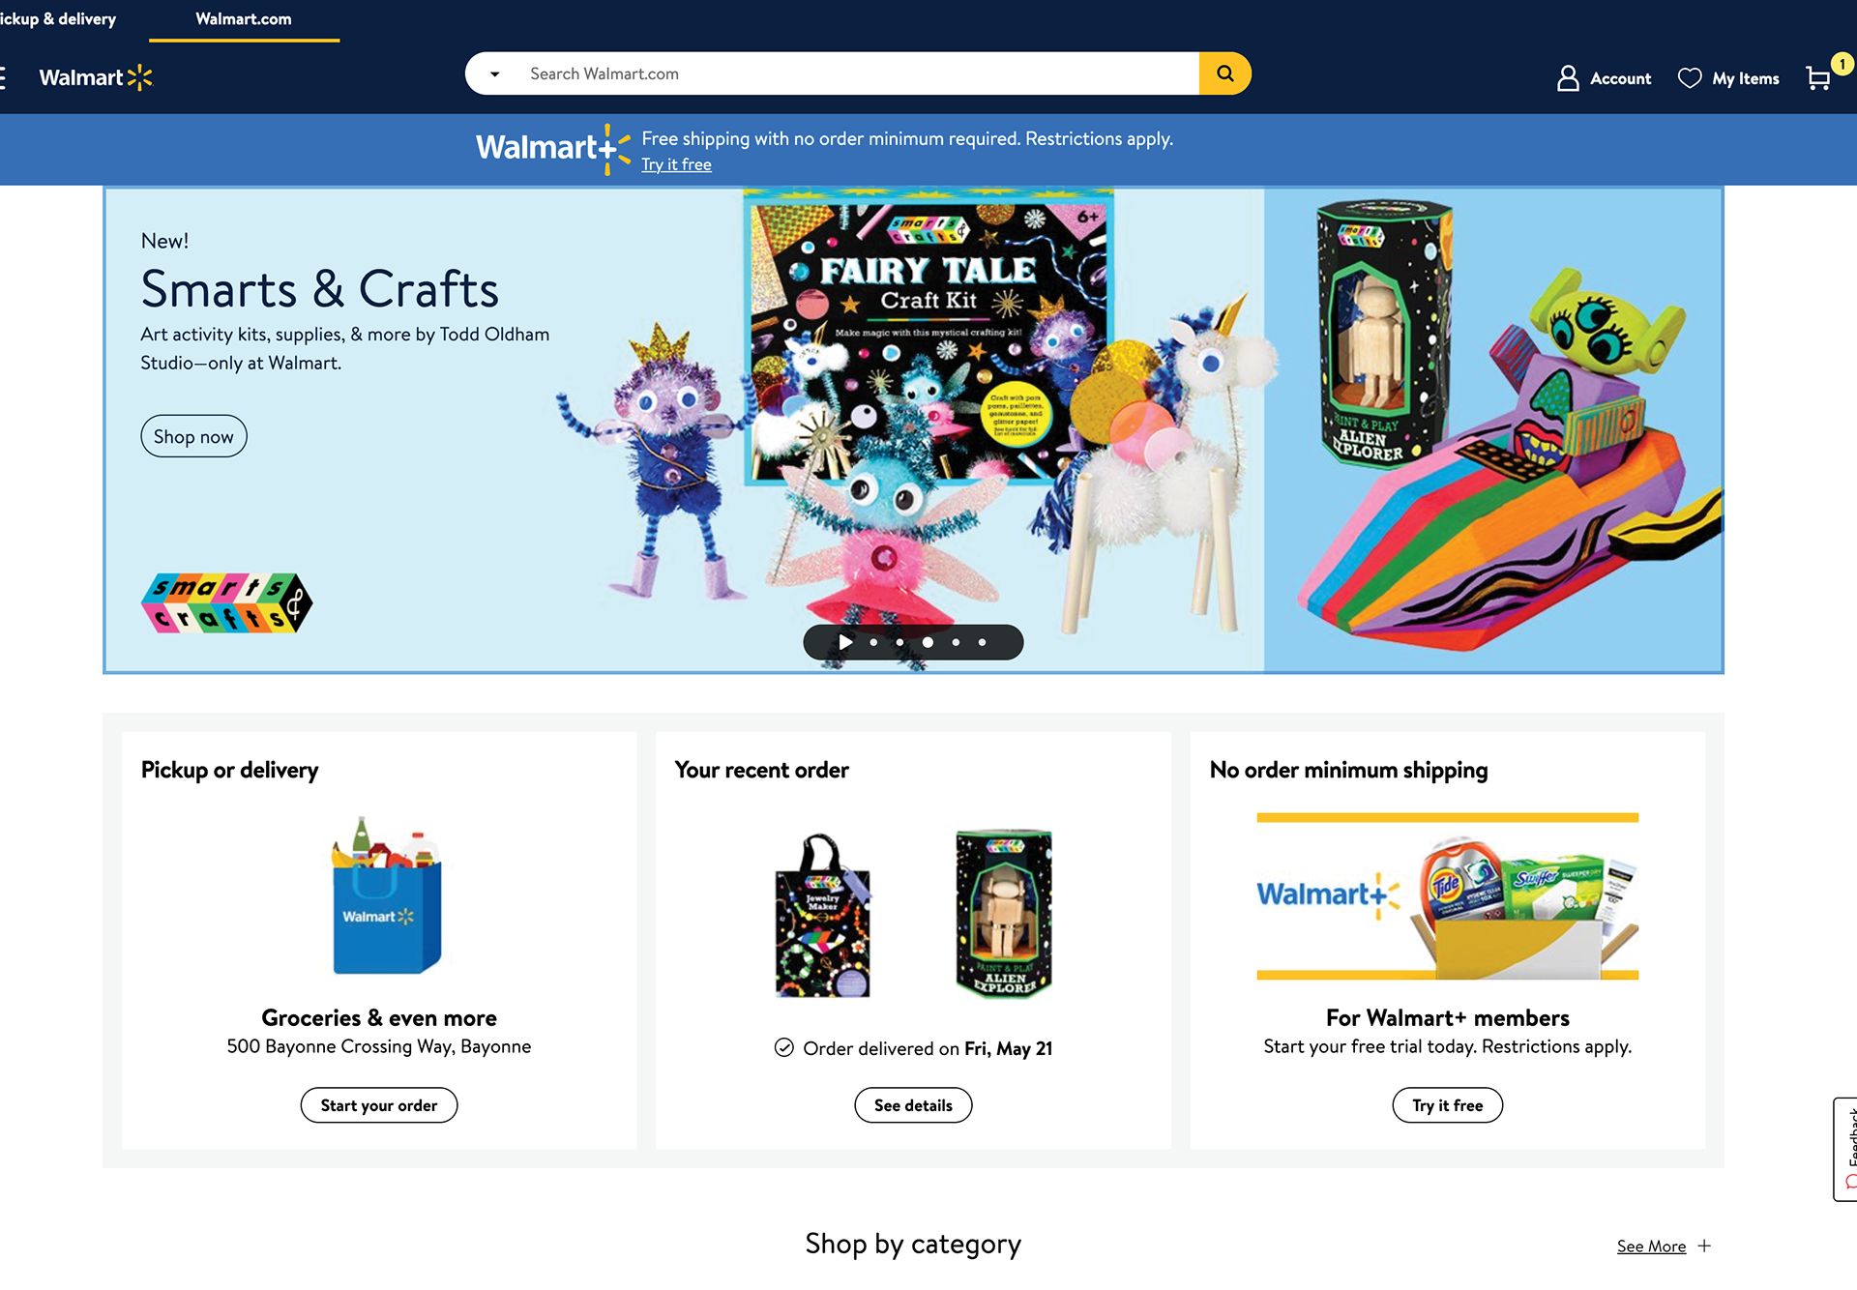Open the shopping cart icon

(x=1818, y=78)
